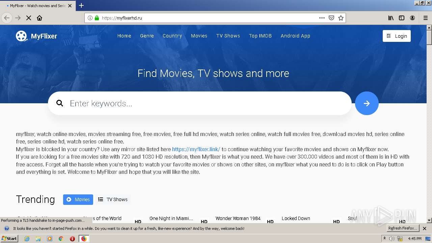The image size is (432, 243).
Task: Click the page vertical scrollbar thumb
Action: click(429, 37)
